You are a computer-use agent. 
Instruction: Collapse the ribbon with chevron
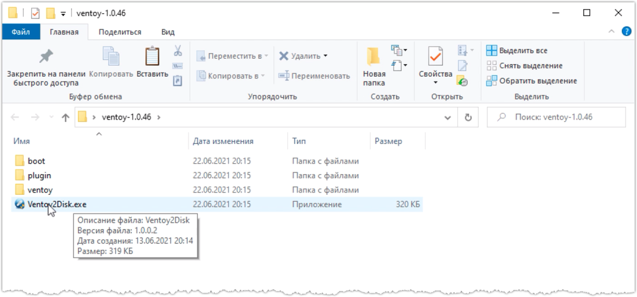click(x=612, y=32)
